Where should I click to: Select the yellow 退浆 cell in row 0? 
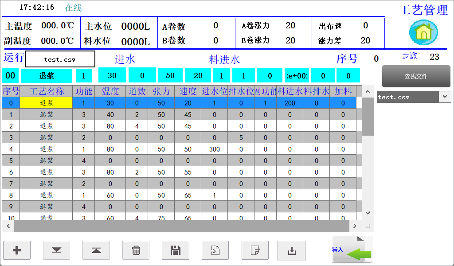click(47, 103)
